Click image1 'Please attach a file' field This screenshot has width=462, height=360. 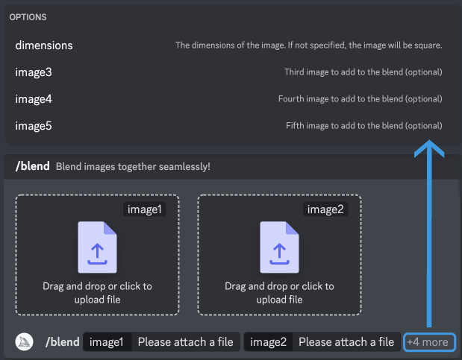coord(185,342)
